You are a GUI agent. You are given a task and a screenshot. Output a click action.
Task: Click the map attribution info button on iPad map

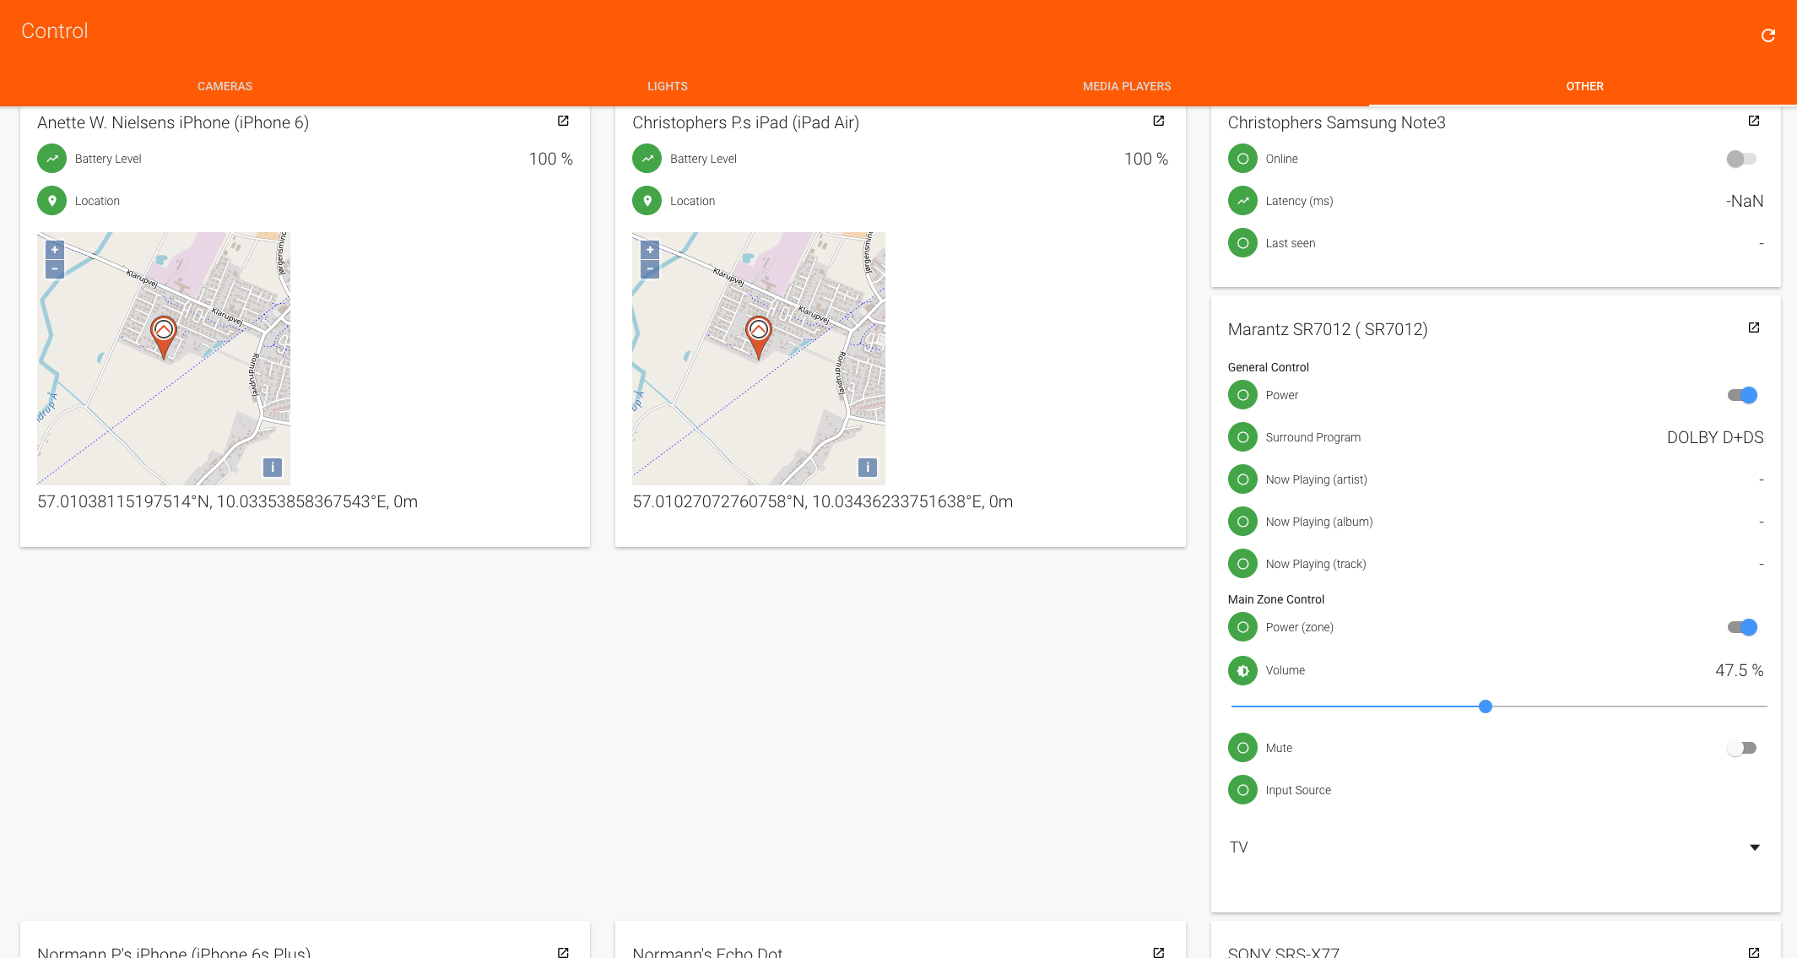pyautogui.click(x=869, y=466)
